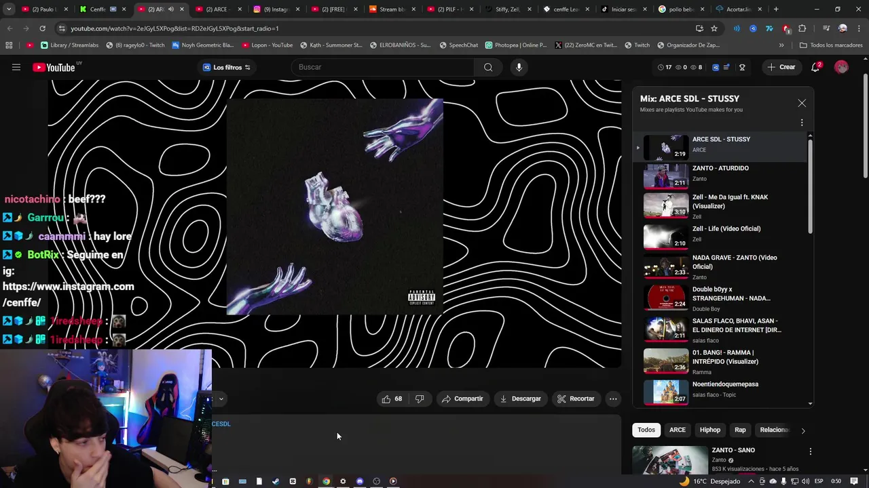Open Chrome's three-dot menu
Image resolution: width=869 pixels, height=488 pixels.
tap(859, 28)
